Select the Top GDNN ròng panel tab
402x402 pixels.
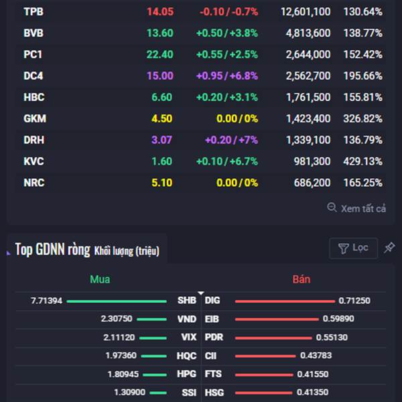(87, 249)
